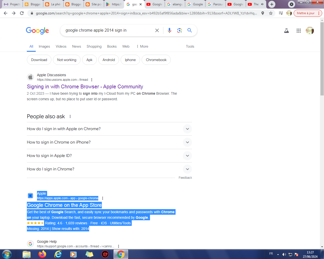The image size is (324, 259).
Task: Click the browser forward arrow
Action: click(14, 13)
